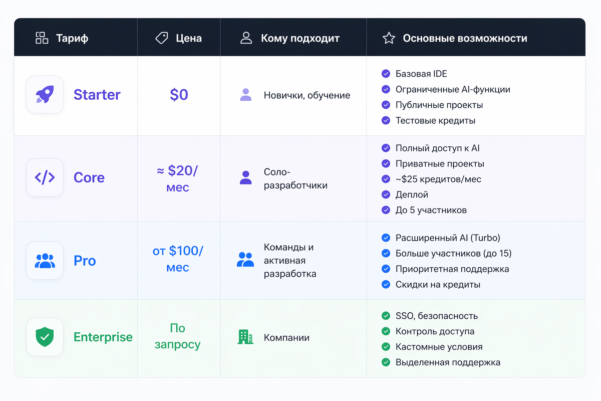Click the По запросу price text
Image resolution: width=601 pixels, height=401 pixels.
pyautogui.click(x=178, y=336)
